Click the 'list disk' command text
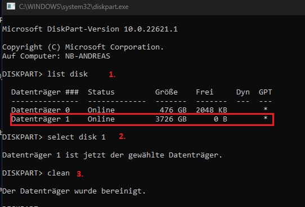 [68, 74]
